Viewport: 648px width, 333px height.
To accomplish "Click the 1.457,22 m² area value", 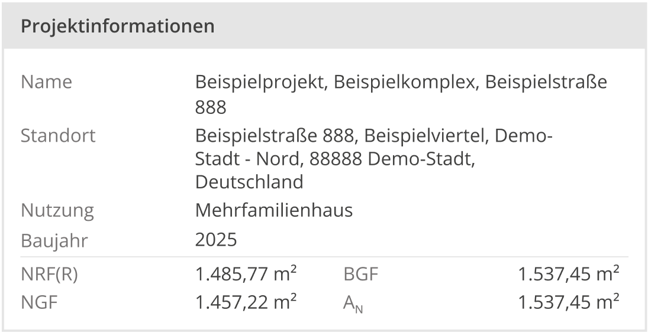I will [x=246, y=302].
